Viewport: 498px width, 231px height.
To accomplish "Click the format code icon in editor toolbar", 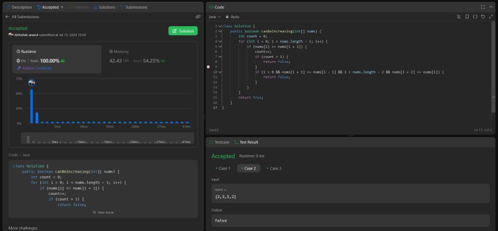I will tap(459, 17).
